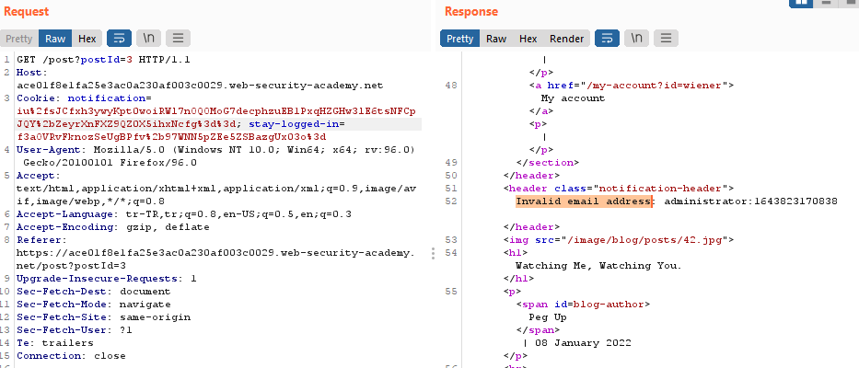Click the three-dot divider handle between panels
The width and height of the screenshot is (859, 368).
click(x=433, y=253)
